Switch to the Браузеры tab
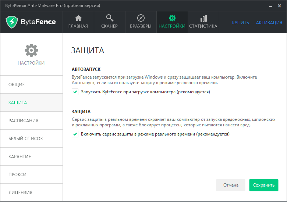Screen dimensions: 287x202 click(x=141, y=22)
